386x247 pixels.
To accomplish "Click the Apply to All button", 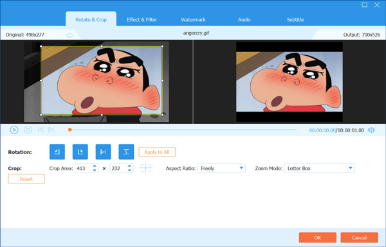I will pyautogui.click(x=157, y=152).
